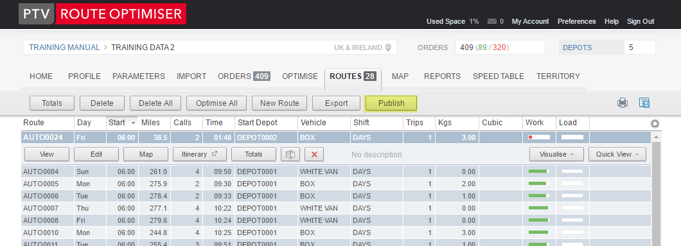Click the PTV Route Optimiser logo
681x246 pixels.
[103, 14]
